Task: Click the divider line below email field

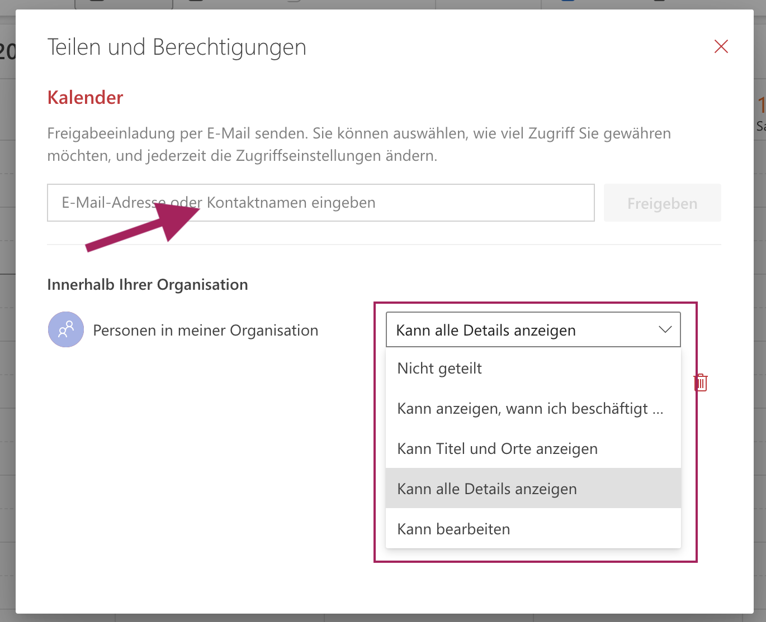Action: 384,245
